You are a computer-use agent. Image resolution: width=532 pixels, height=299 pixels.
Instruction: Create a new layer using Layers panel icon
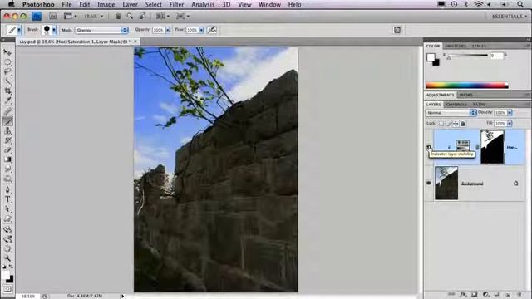pyautogui.click(x=508, y=294)
